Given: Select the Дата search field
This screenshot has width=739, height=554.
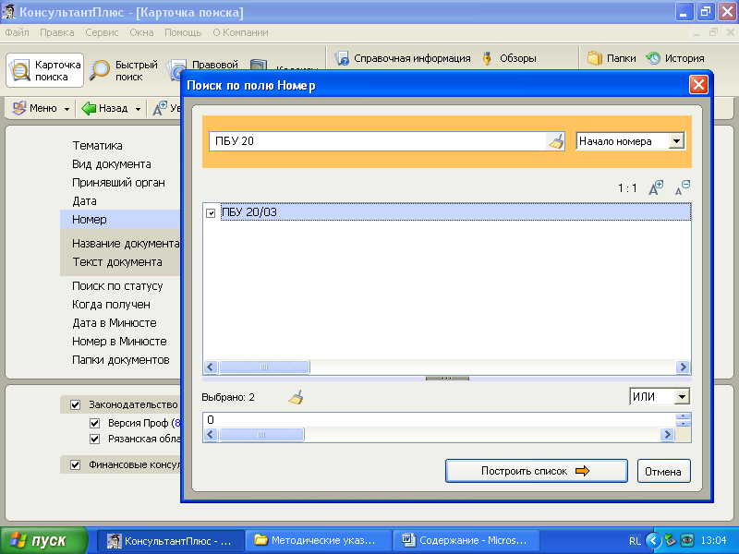Looking at the screenshot, I should click(84, 201).
